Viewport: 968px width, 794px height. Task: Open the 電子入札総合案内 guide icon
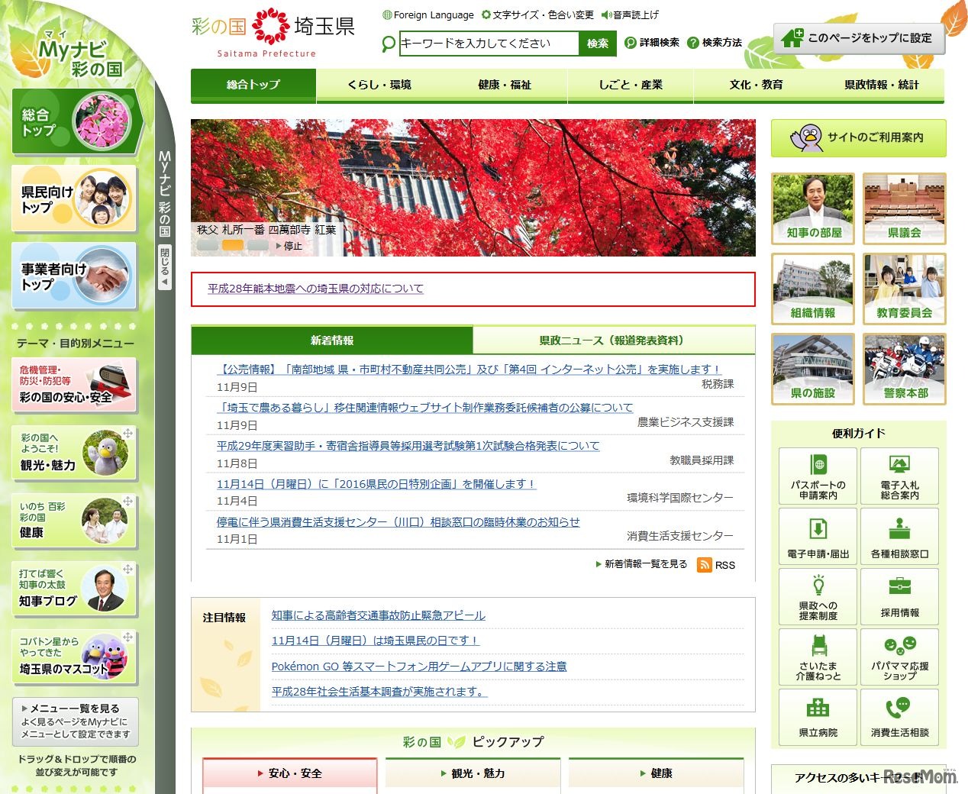pyautogui.click(x=899, y=476)
